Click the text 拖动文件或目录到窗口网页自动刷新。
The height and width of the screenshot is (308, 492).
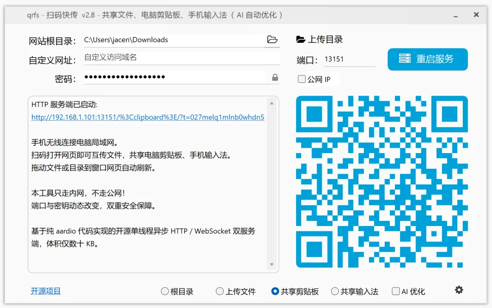[94, 168]
